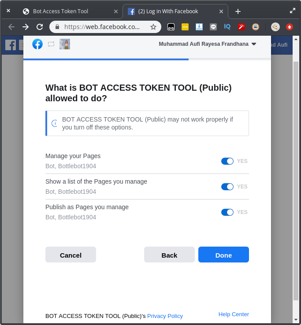
Task: Turn off Manage your Pages toggle
Action: pyautogui.click(x=227, y=161)
